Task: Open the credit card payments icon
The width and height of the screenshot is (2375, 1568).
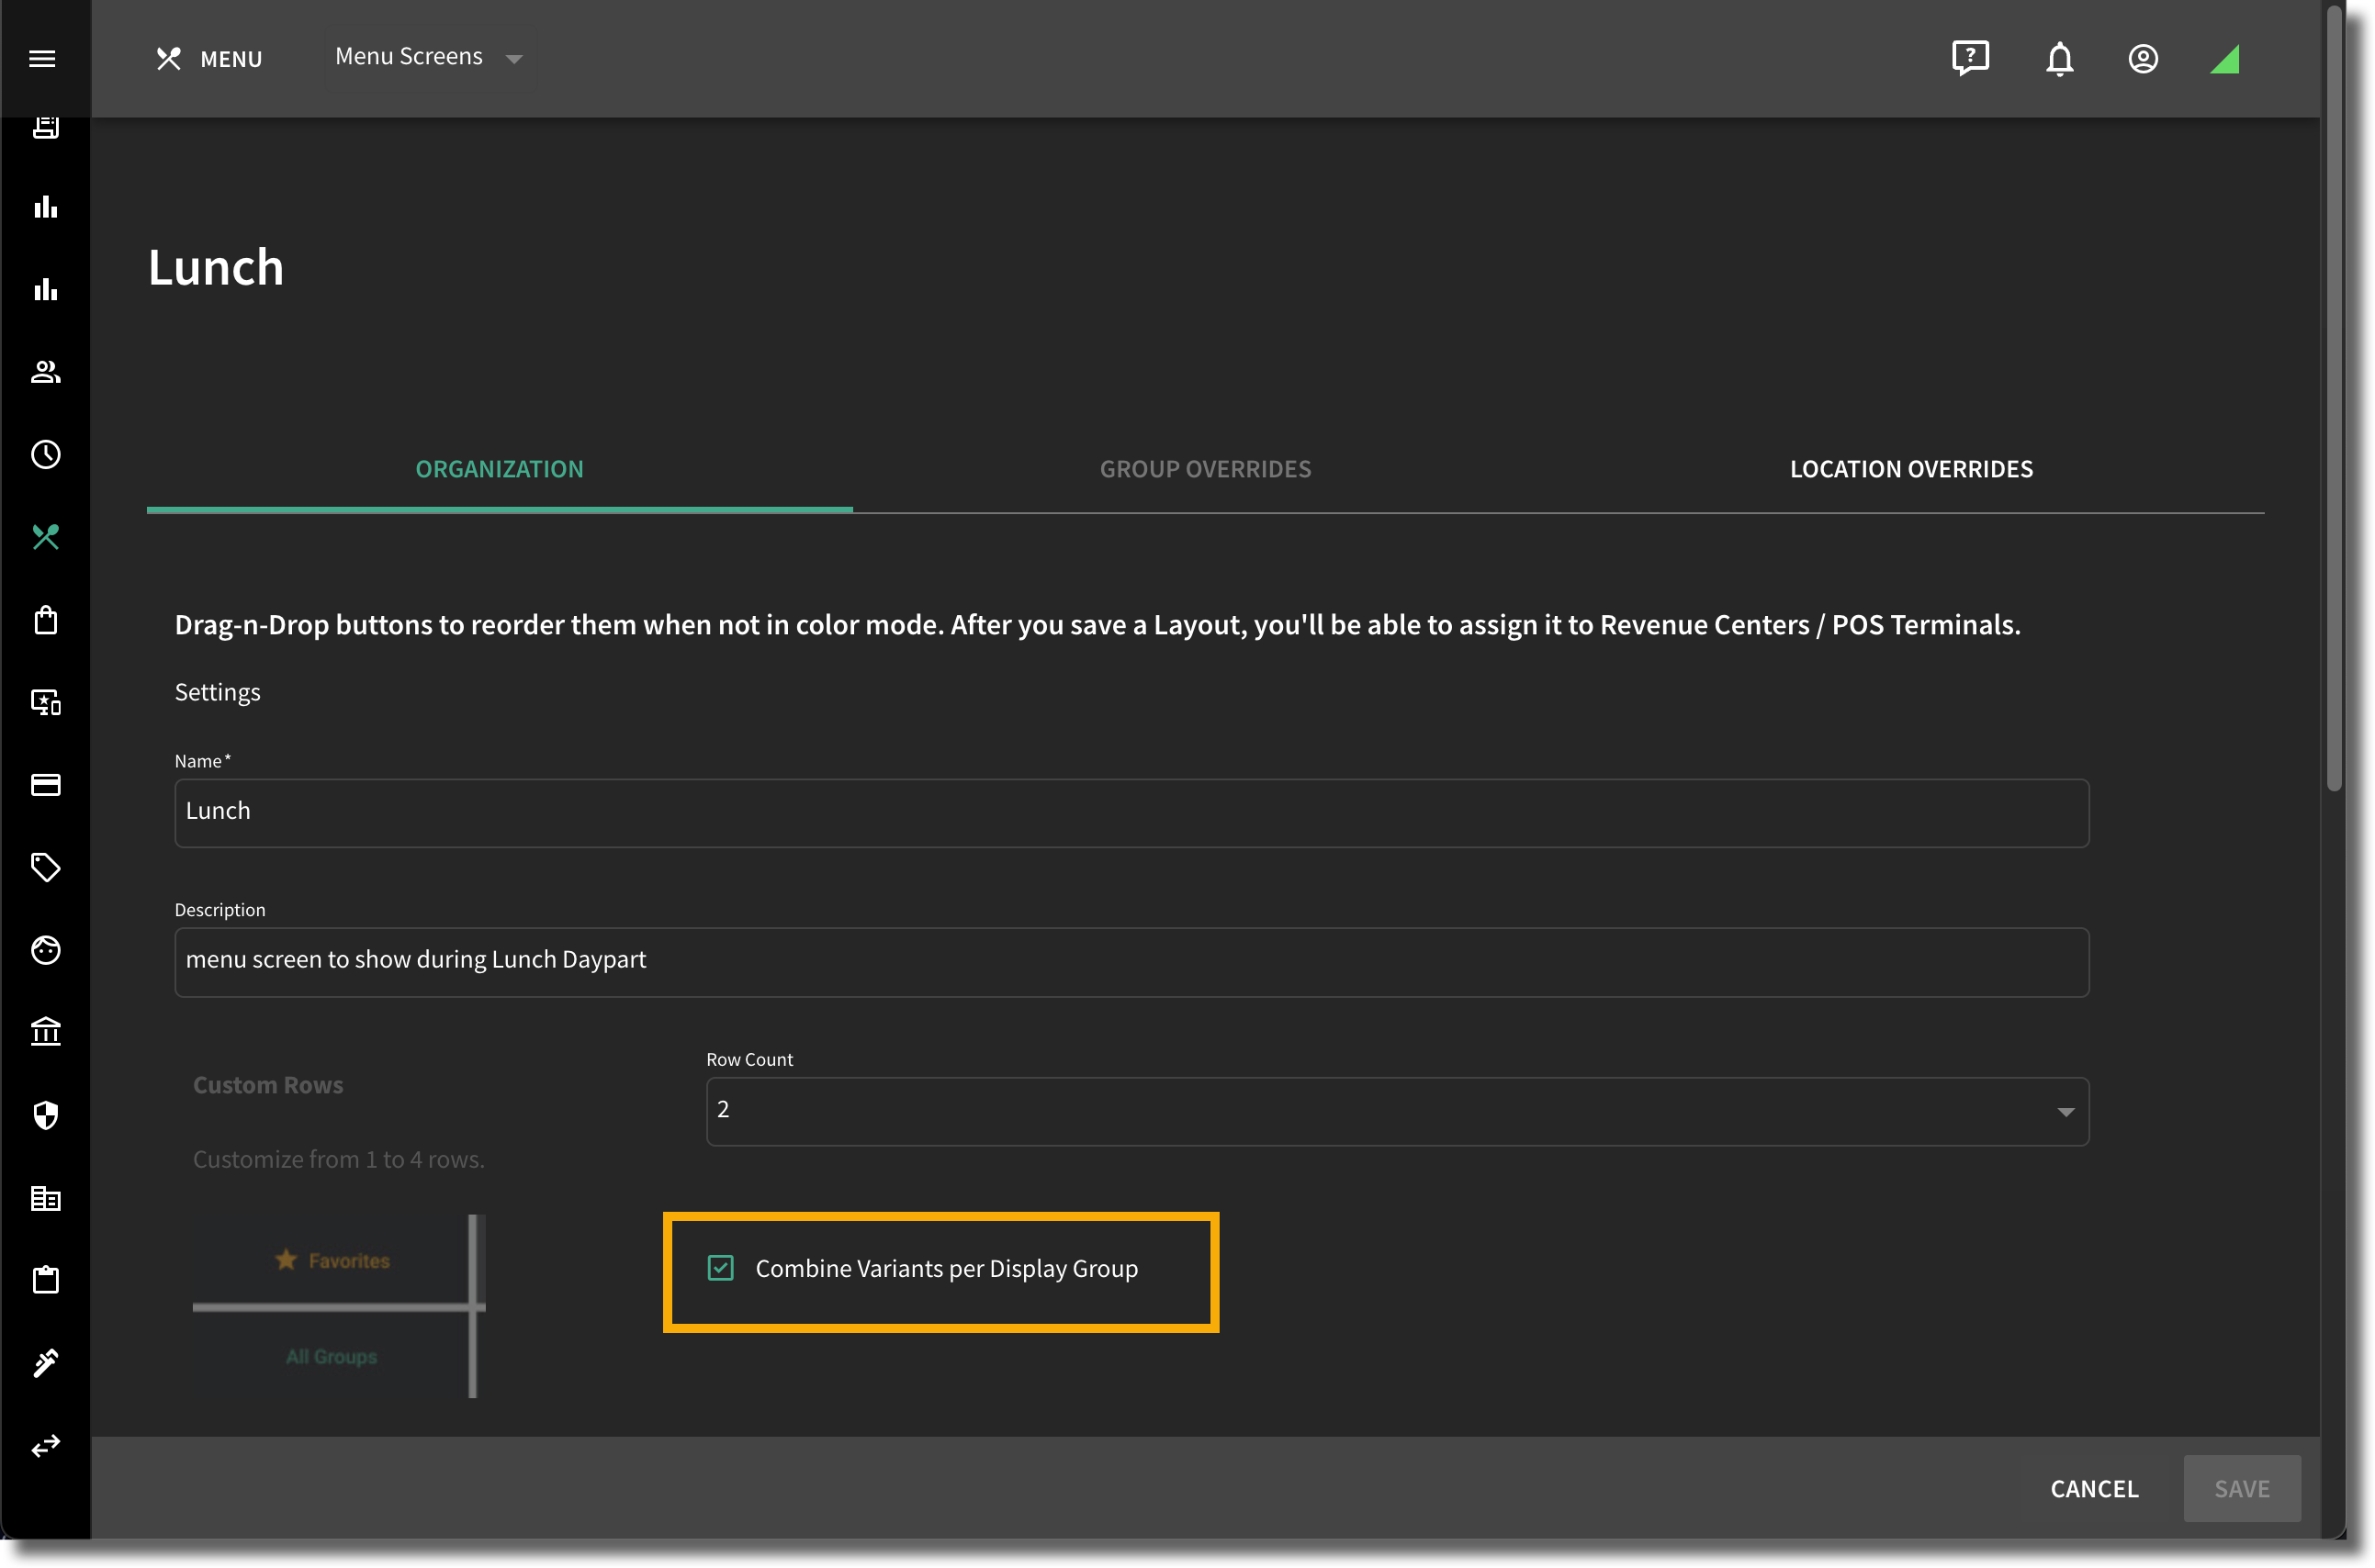Action: click(x=46, y=785)
